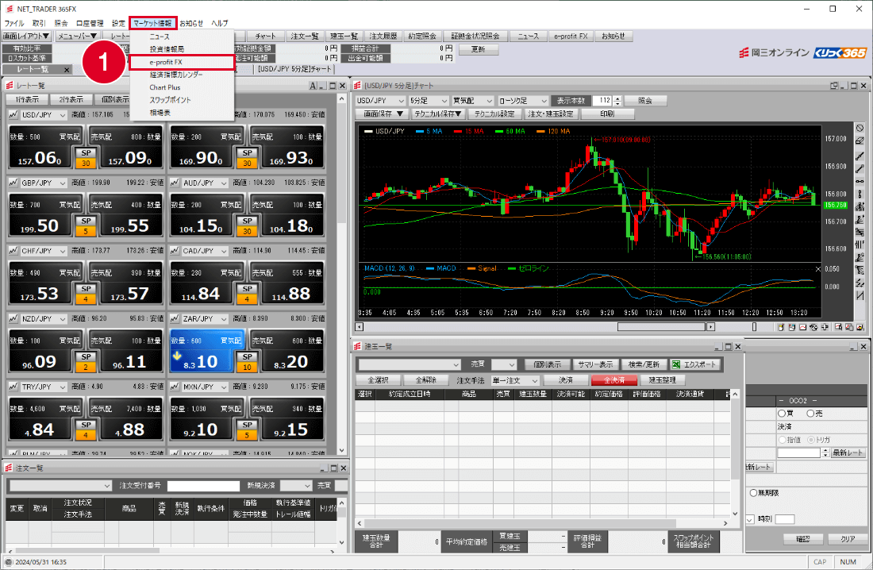Open the 画面レイアウト dropdown

click(x=26, y=37)
